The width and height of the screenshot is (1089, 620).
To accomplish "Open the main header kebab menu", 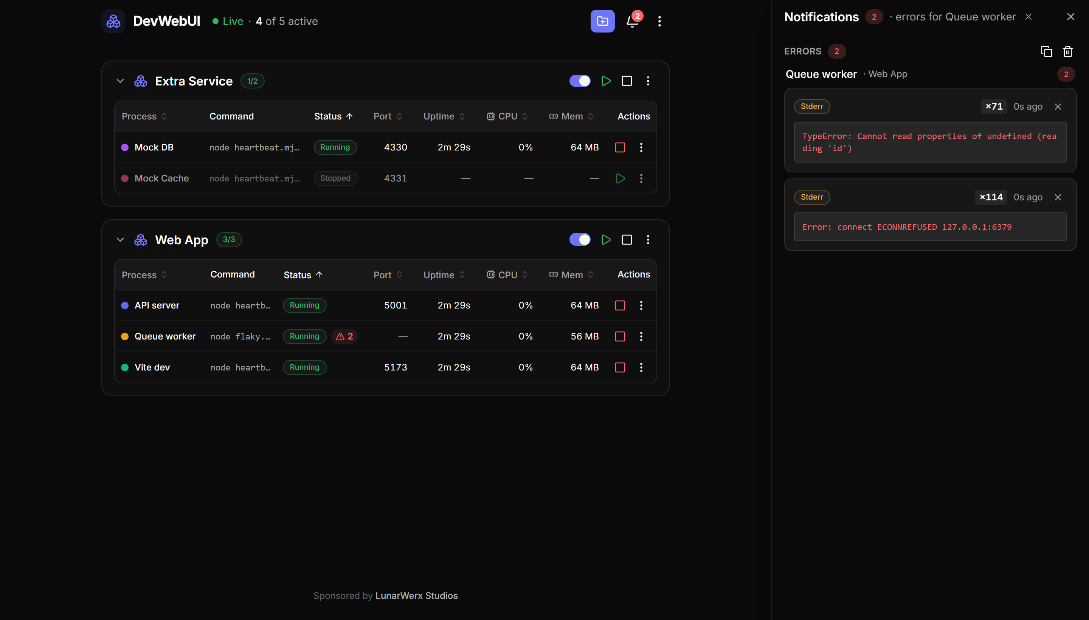I will pyautogui.click(x=659, y=21).
